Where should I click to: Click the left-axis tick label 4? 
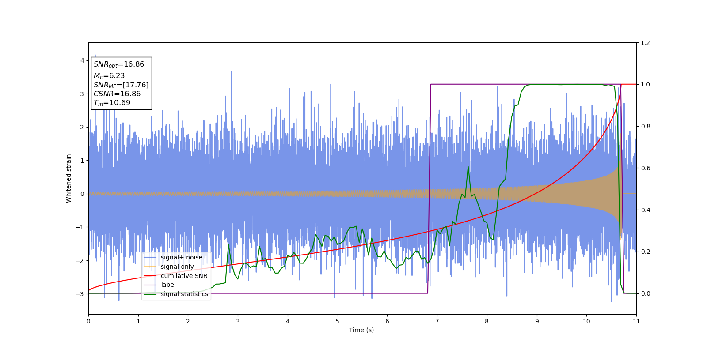click(82, 60)
